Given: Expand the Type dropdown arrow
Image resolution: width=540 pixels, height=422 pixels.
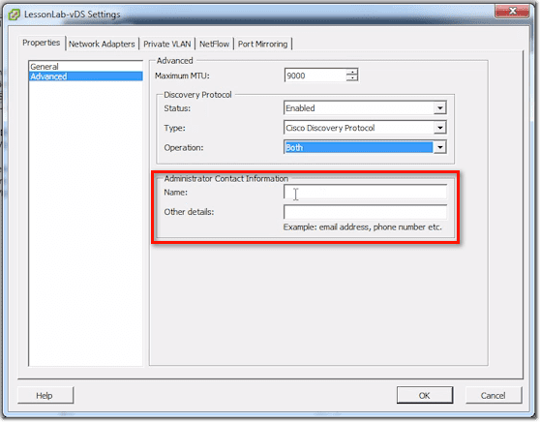Looking at the screenshot, I should (439, 128).
